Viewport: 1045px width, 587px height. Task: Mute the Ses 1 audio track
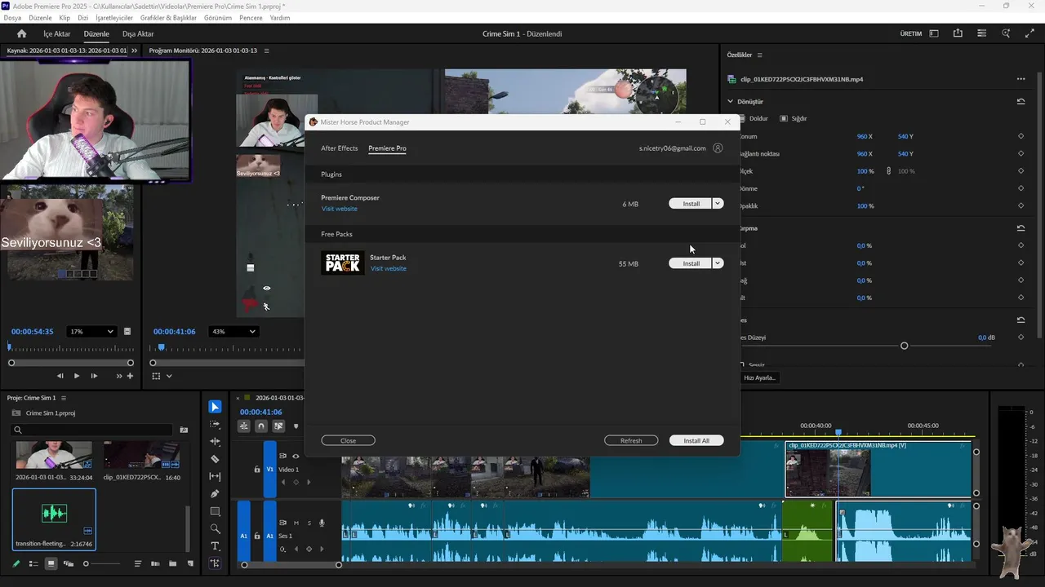click(296, 523)
